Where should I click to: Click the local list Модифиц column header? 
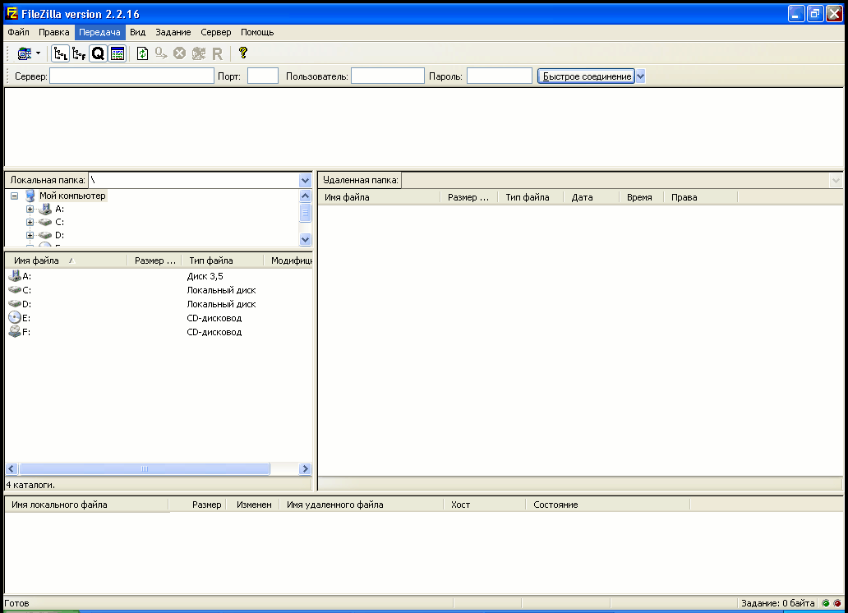click(288, 260)
